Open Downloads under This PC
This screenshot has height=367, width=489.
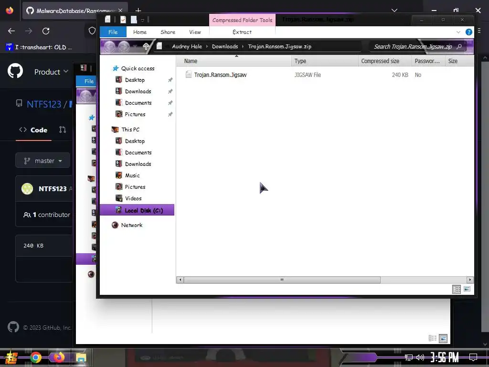pos(138,164)
